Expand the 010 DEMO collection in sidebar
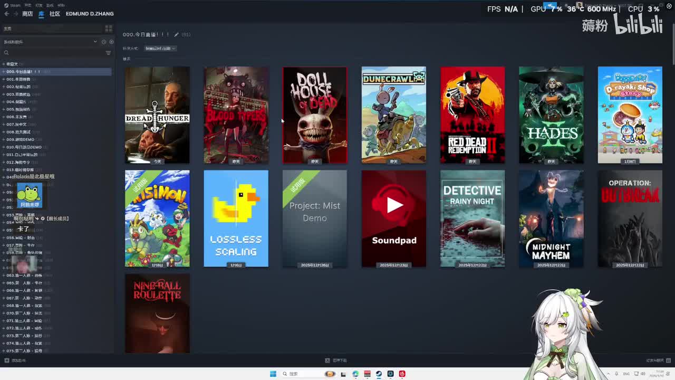The height and width of the screenshot is (380, 675). pyautogui.click(x=4, y=147)
